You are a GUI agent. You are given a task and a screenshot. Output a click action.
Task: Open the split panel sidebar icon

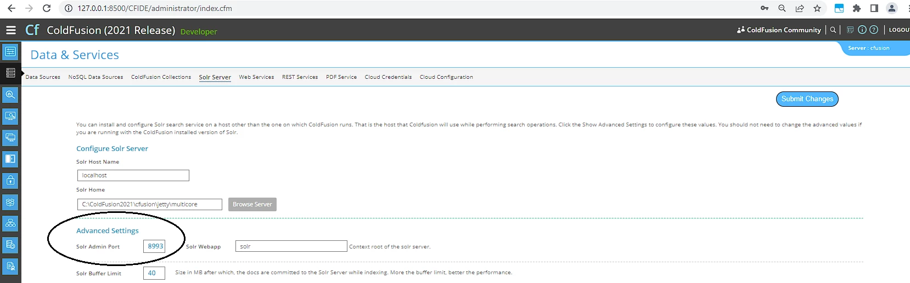[x=10, y=159]
